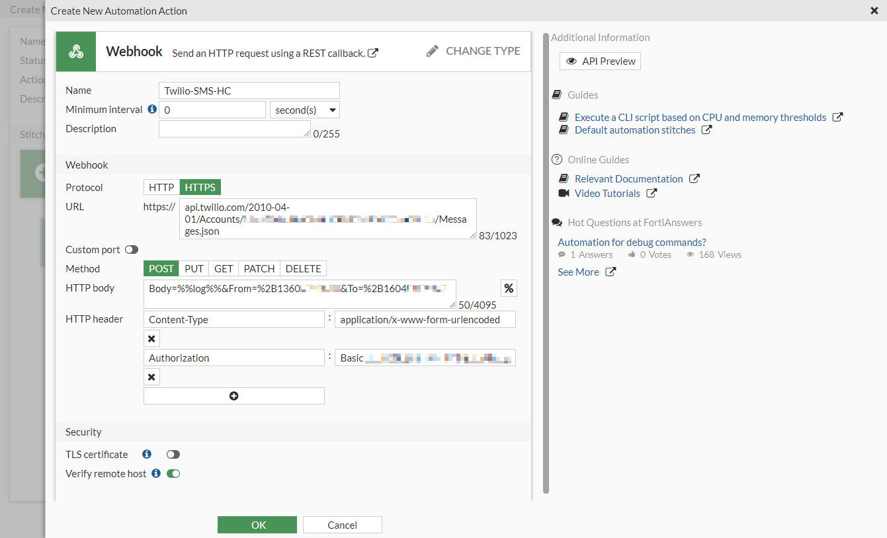
Task: Click inside the Name input field
Action: (249, 91)
